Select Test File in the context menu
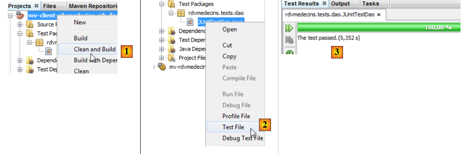The width and height of the screenshot is (462, 154). click(233, 127)
